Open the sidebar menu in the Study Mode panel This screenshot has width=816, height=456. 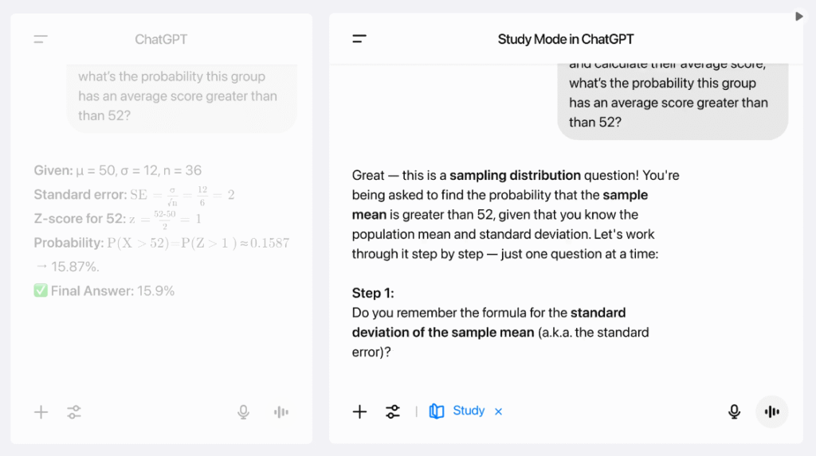pos(359,39)
